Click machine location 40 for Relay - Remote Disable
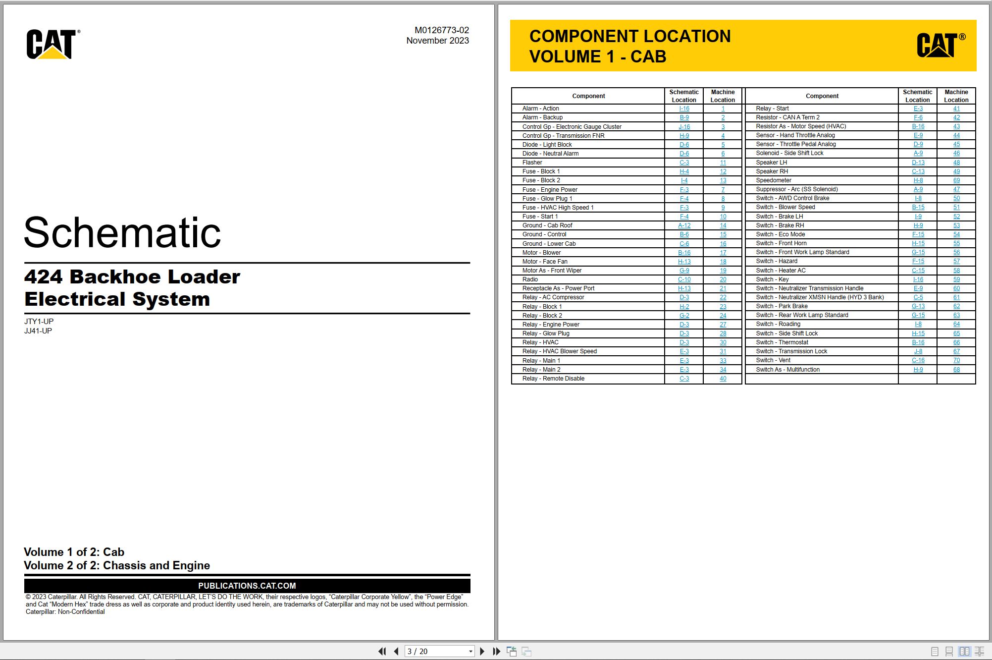The image size is (992, 660). (x=723, y=379)
